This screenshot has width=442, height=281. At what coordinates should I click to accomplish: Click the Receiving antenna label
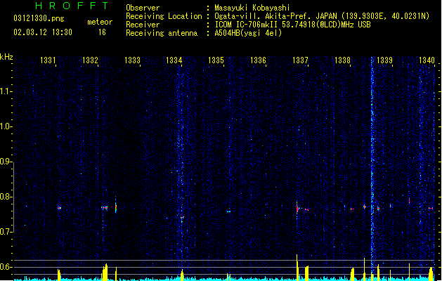point(162,33)
